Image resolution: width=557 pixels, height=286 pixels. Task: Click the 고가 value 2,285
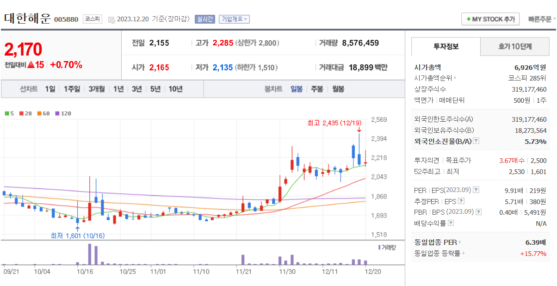pos(223,43)
